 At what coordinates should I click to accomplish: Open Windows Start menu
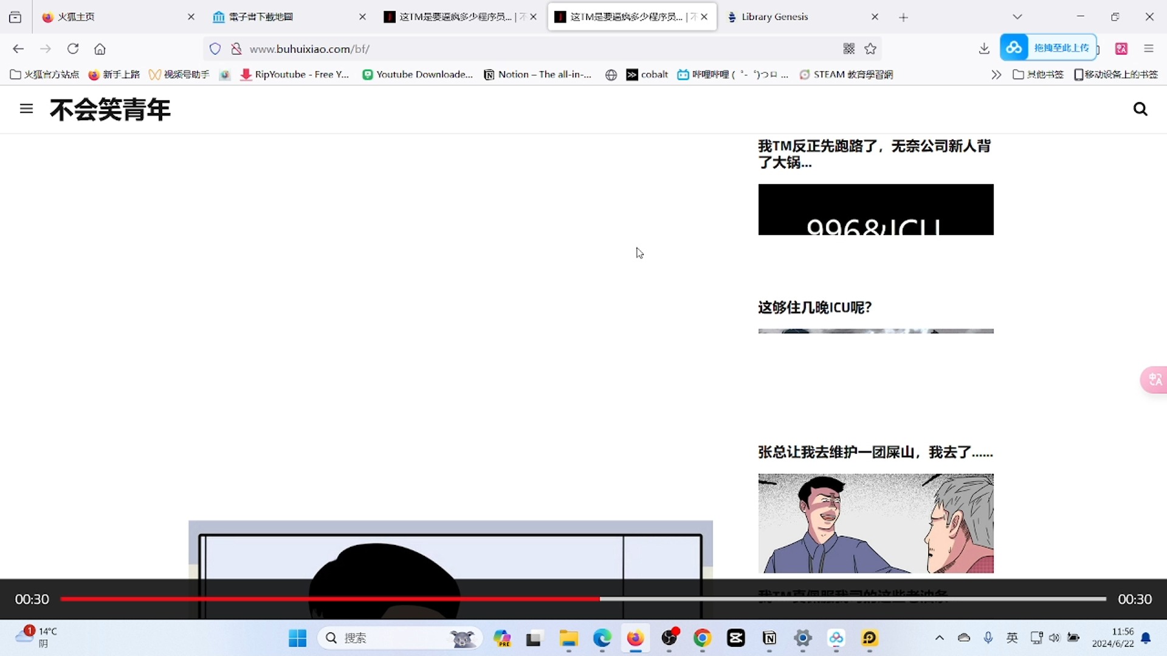[x=297, y=638]
